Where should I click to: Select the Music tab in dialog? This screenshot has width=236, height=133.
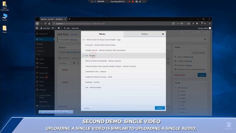pyautogui.click(x=102, y=34)
